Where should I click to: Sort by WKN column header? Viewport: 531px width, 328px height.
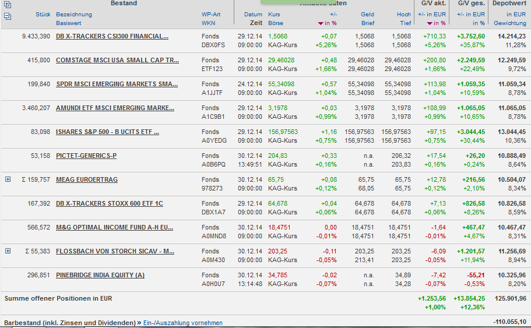[x=208, y=23]
